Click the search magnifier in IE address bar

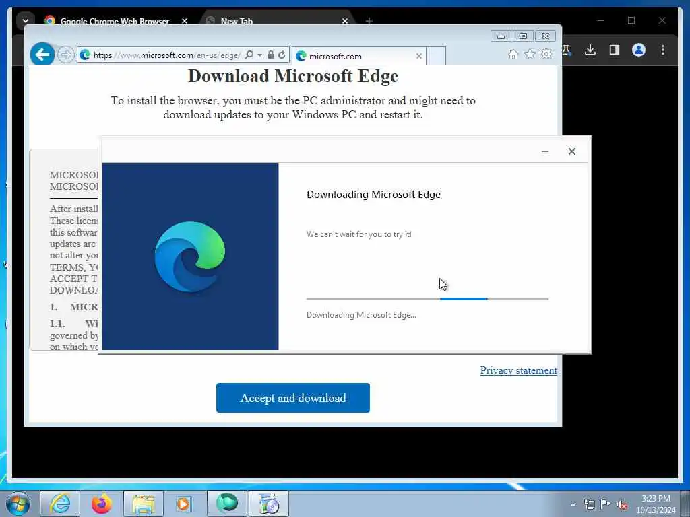click(249, 55)
